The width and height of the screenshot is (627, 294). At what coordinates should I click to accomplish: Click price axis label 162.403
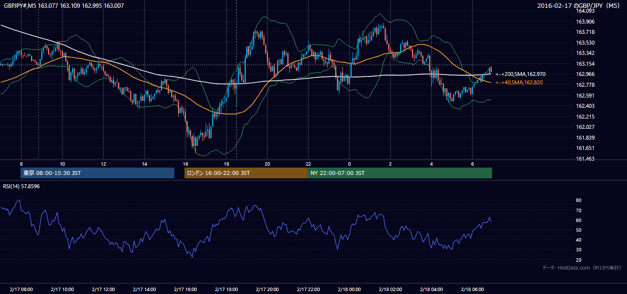[585, 106]
